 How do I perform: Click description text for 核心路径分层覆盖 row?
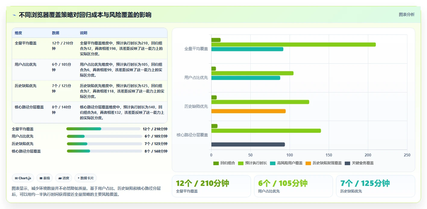tap(122, 113)
